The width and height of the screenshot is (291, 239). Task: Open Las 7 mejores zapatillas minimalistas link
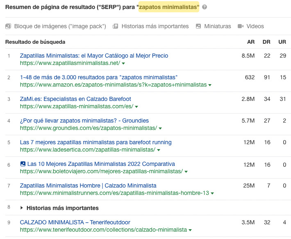[x=95, y=142]
